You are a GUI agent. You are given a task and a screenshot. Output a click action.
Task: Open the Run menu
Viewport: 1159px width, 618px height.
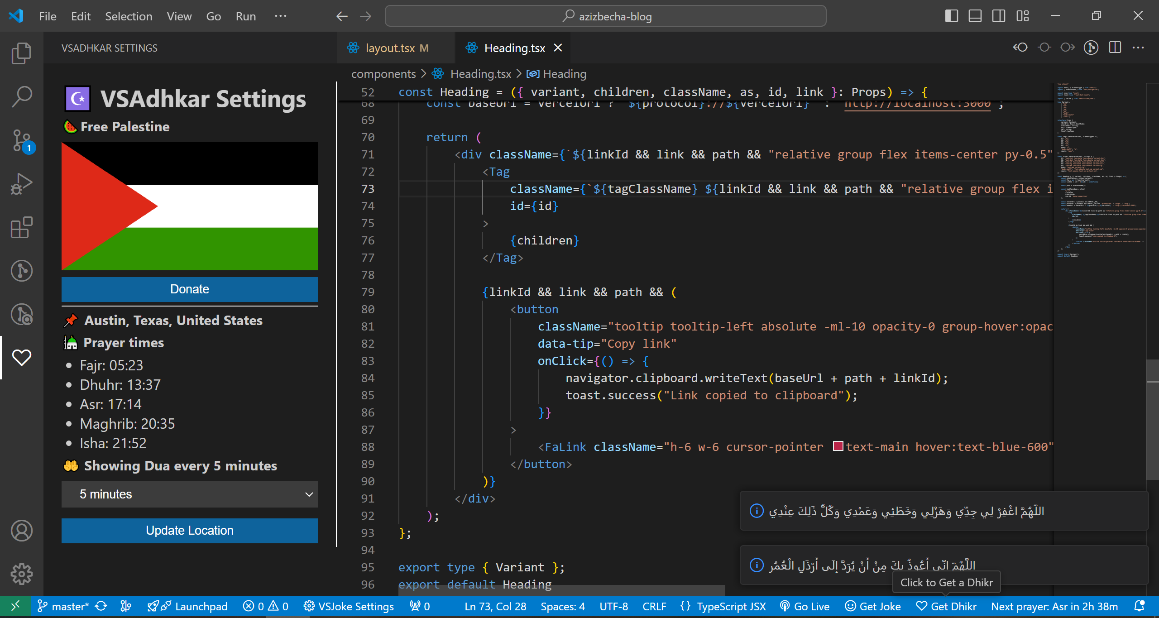[x=246, y=16]
